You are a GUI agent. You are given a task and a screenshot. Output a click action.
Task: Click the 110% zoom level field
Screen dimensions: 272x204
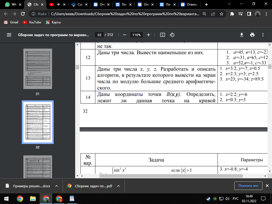click(137, 35)
